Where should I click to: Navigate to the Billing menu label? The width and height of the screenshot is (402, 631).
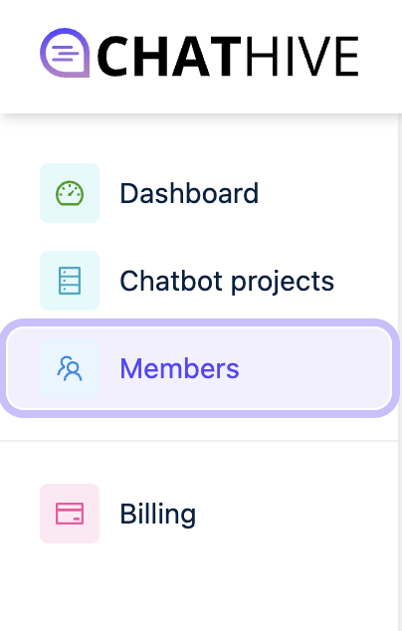[158, 514]
